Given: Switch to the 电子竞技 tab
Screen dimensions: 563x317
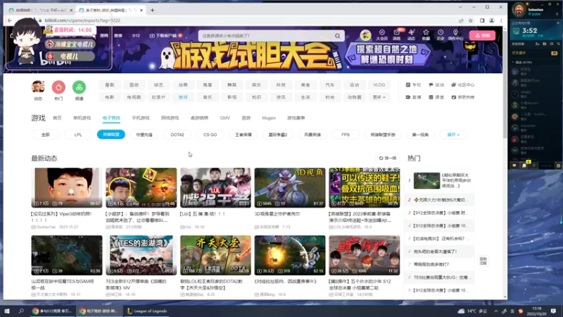Looking at the screenshot, I should click(x=111, y=118).
